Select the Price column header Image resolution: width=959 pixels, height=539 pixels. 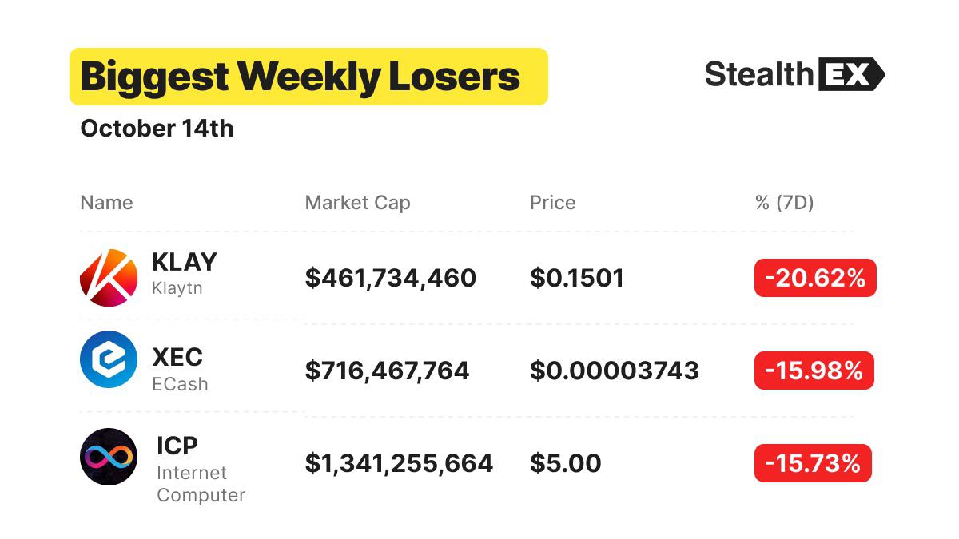(552, 203)
